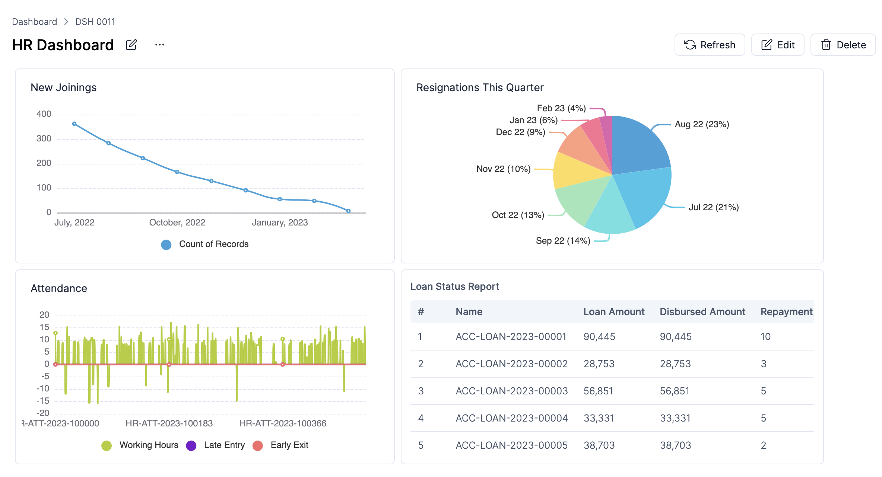Click the Delete button with trash icon

tap(843, 45)
